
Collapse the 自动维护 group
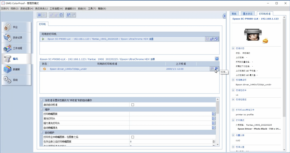[x=42, y=133]
